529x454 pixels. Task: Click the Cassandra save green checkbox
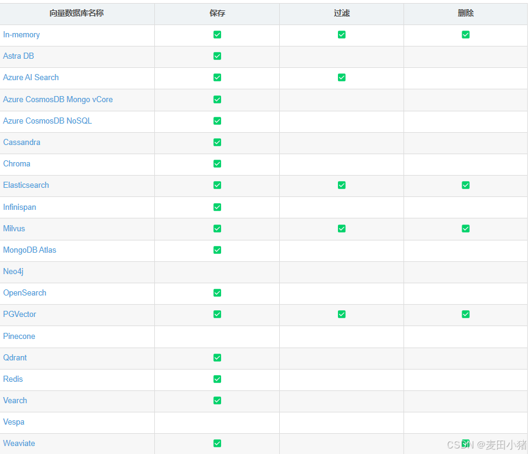pos(217,143)
